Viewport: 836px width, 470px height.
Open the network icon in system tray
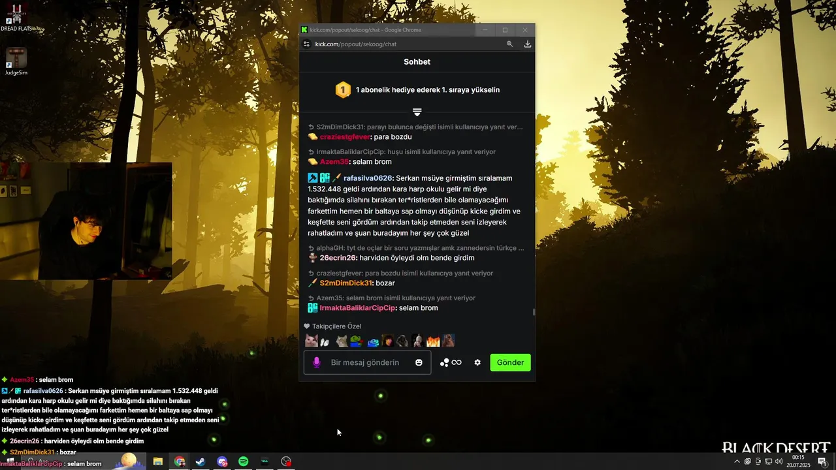tap(768, 462)
